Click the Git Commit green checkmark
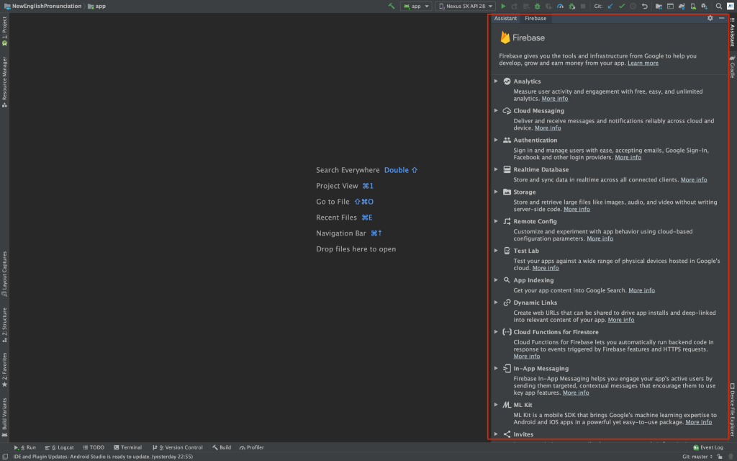This screenshot has height=461, width=737. pos(622,6)
